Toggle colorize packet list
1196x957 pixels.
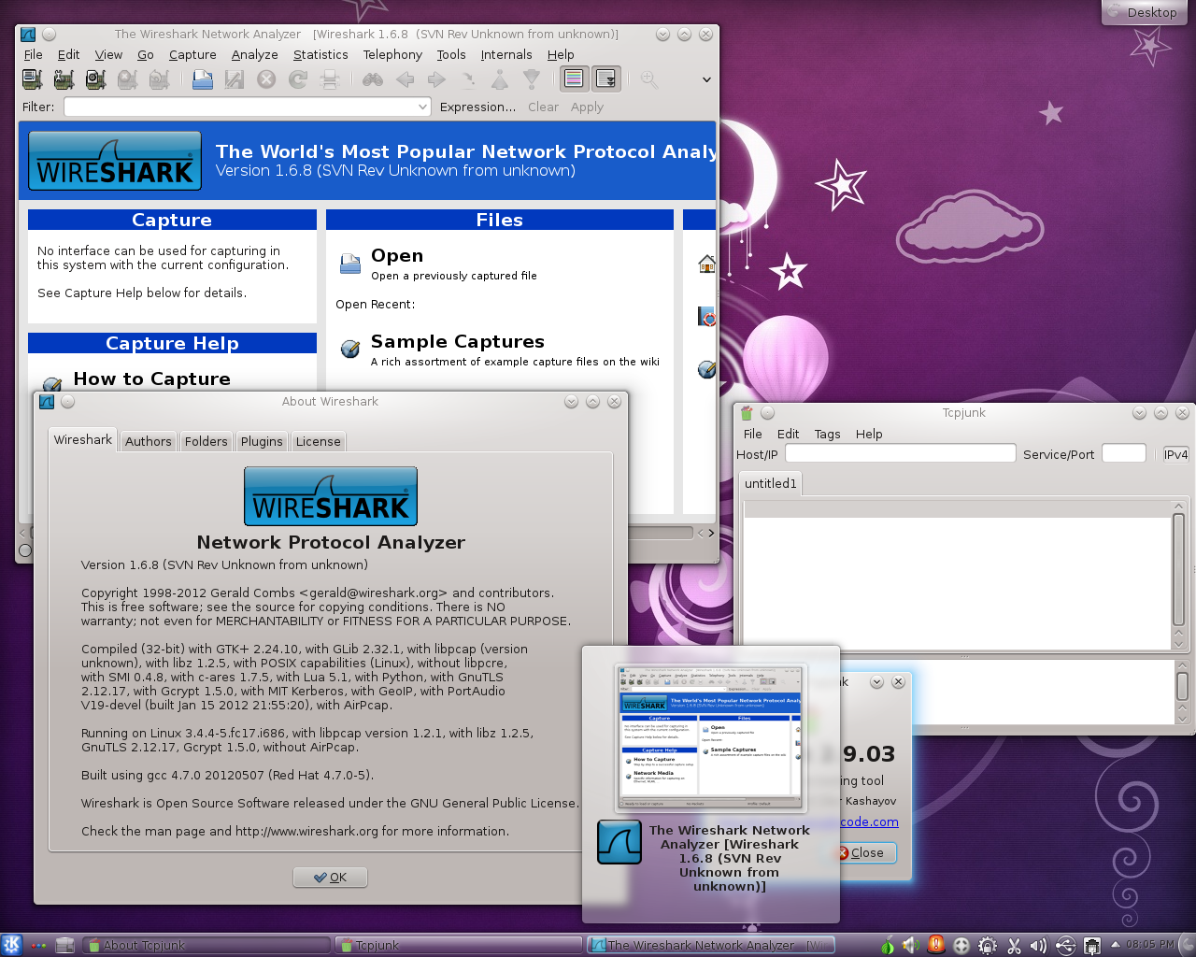pos(574,79)
